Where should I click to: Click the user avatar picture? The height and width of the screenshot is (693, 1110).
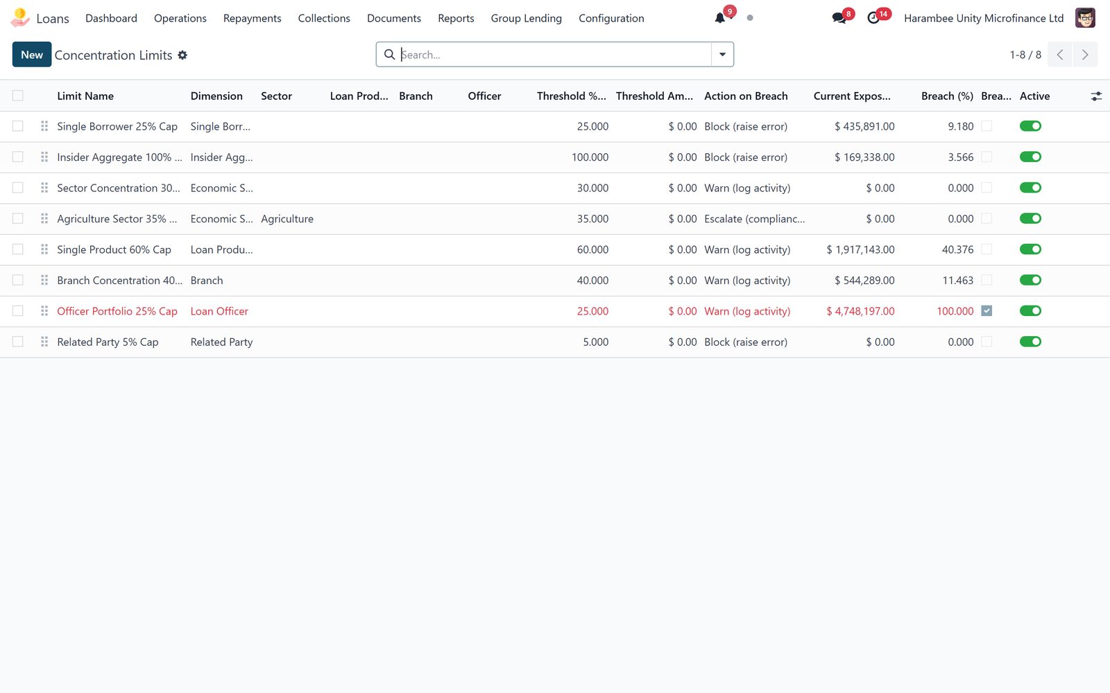click(x=1085, y=18)
